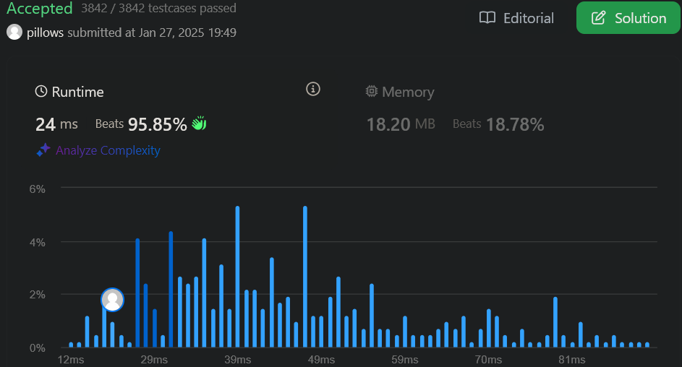Click the runtime info circle icon
This screenshot has width=682, height=367.
pos(313,89)
